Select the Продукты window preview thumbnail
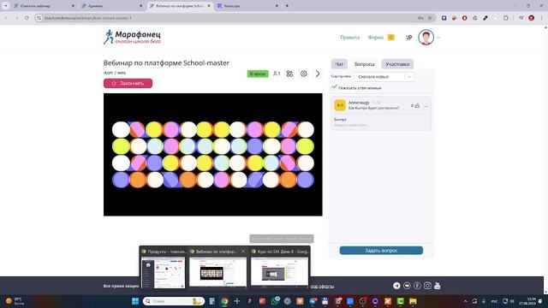This screenshot has width=548, height=308. 163,272
